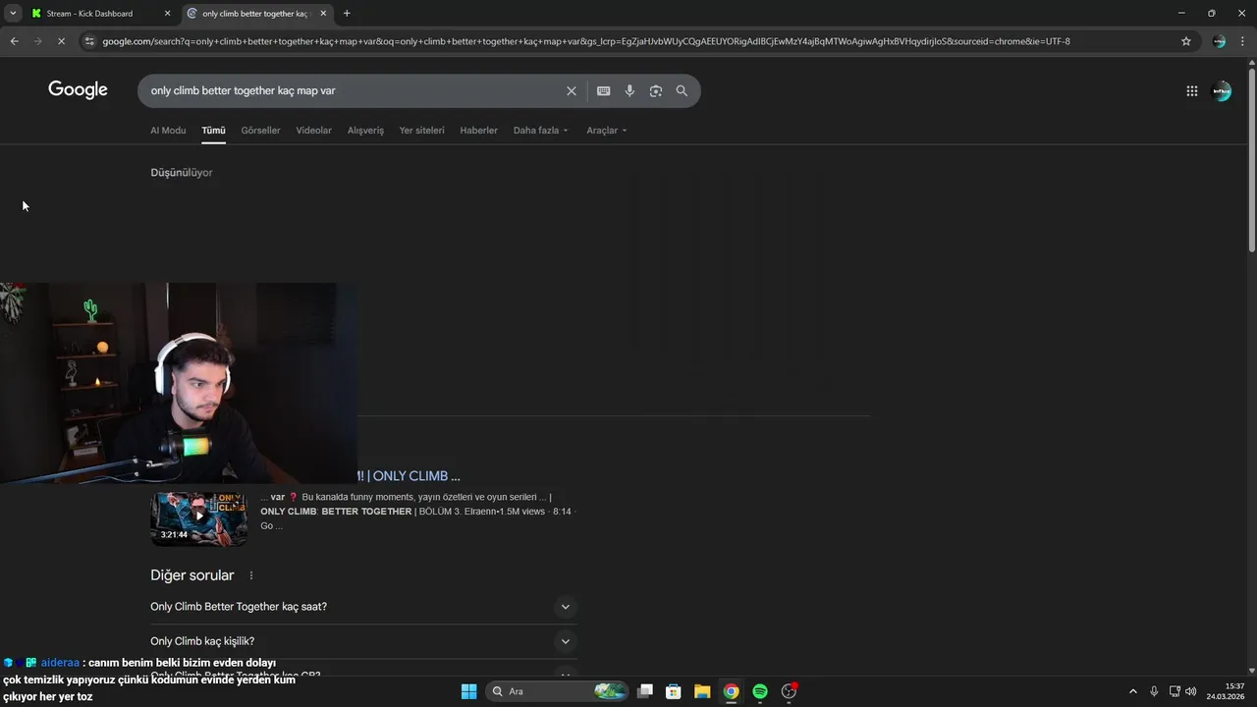Open microphone tray icon
The width and height of the screenshot is (1257, 707).
pos(1154,691)
